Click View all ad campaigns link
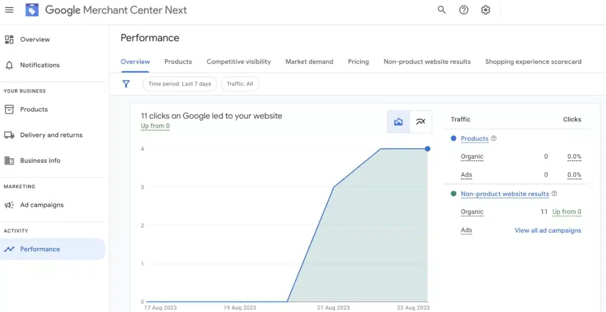606x312 pixels. coord(548,231)
